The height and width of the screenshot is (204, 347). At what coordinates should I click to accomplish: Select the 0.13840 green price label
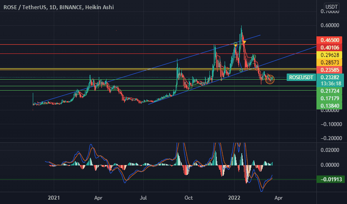(329, 106)
